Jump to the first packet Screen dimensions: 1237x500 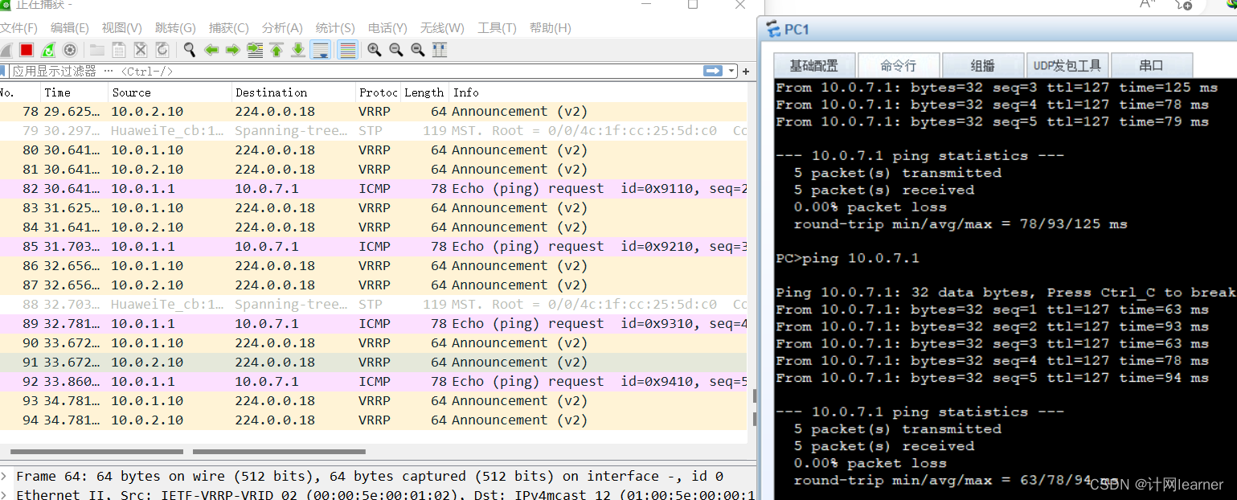[276, 50]
